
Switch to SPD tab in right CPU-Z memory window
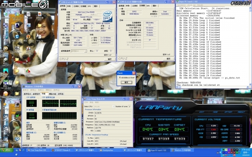[x=148, y=6]
